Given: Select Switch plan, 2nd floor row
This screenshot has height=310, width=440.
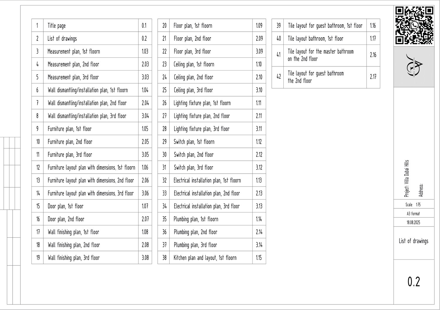Looking at the screenshot, I should click(x=194, y=155).
